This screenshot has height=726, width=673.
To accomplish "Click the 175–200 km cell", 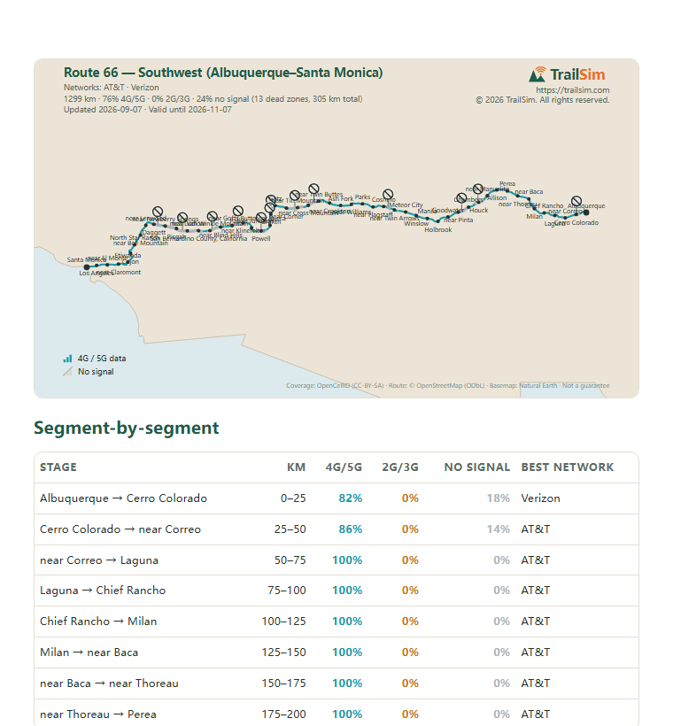I will click(x=284, y=714).
